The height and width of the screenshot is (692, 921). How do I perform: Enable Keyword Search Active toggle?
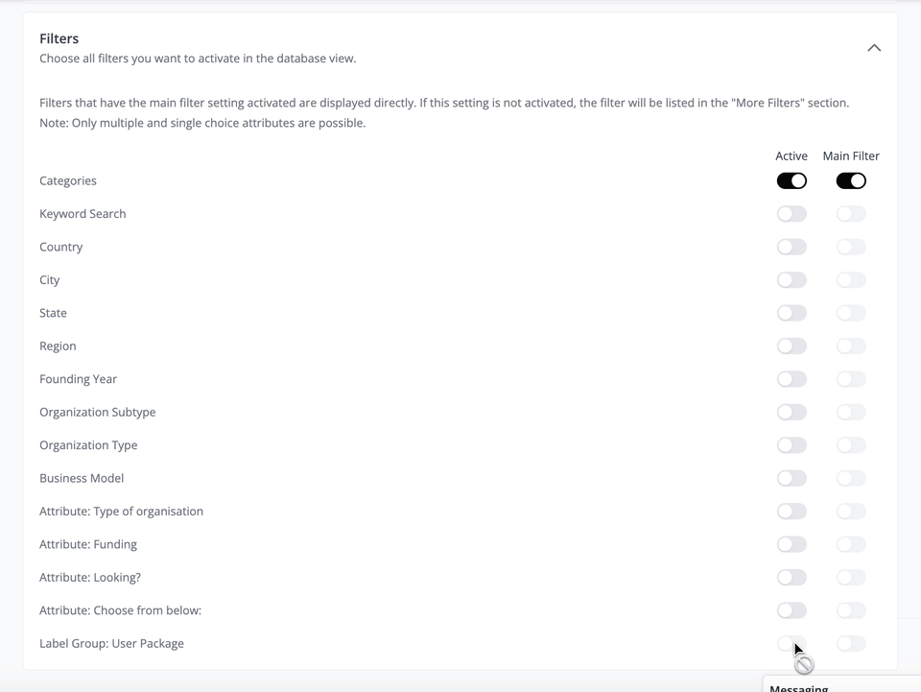point(791,214)
